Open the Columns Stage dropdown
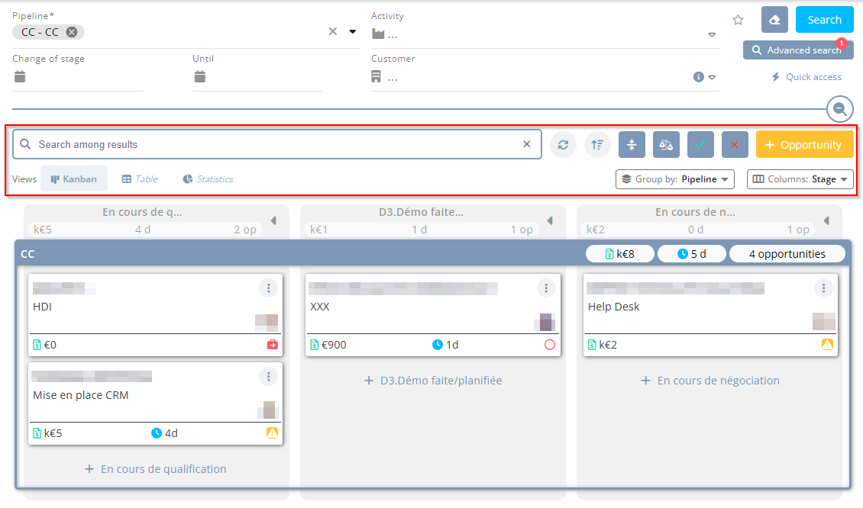This screenshot has width=863, height=508. click(x=800, y=179)
